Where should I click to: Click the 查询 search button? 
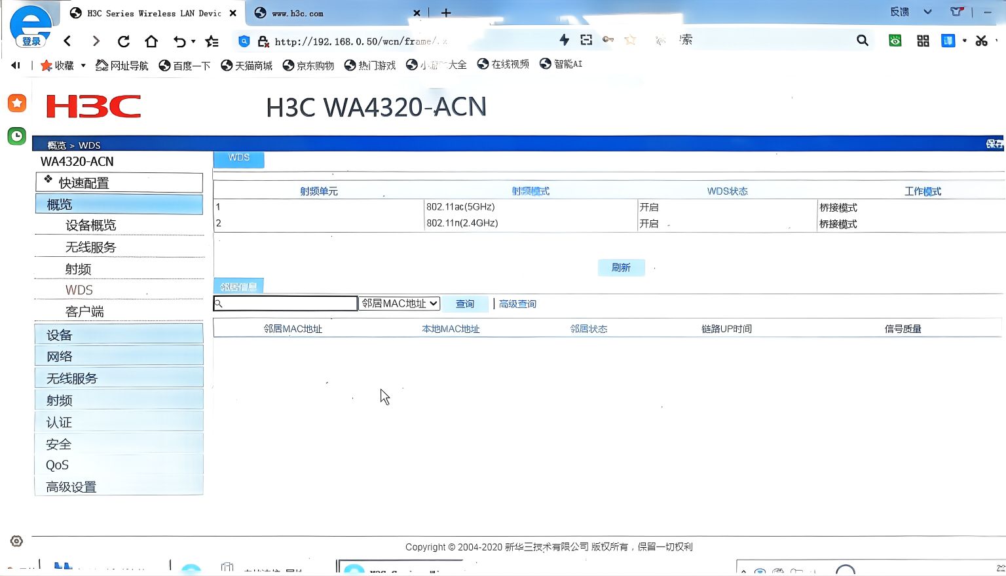point(465,303)
